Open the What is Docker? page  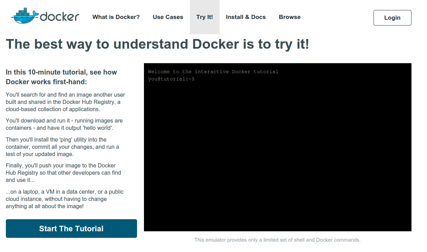[x=116, y=17]
